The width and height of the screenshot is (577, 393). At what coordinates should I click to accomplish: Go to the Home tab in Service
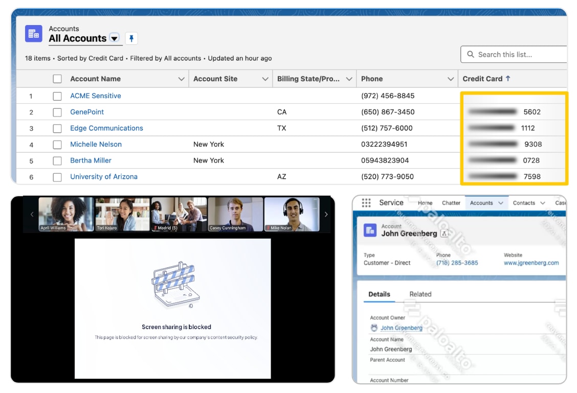point(425,203)
